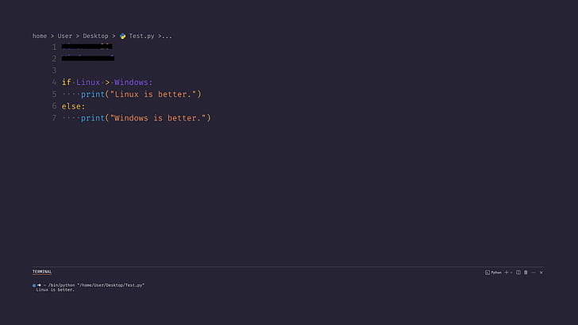Click the Python file icon in breadcrumb
The image size is (578, 325).
[123, 36]
